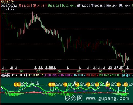The image size is (133, 105).
Task: Click the cyan 46.084 indicator value
Action: click(78, 75)
